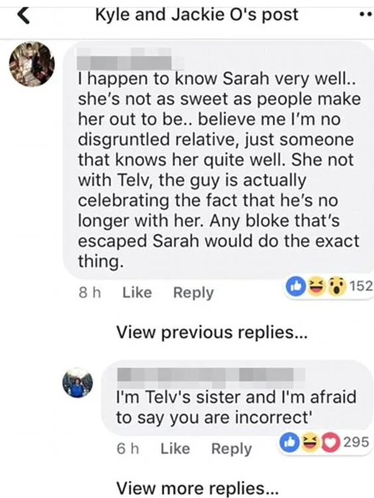374x498 pixels.
Task: Like the Telv's sister reply
Action: click(176, 449)
